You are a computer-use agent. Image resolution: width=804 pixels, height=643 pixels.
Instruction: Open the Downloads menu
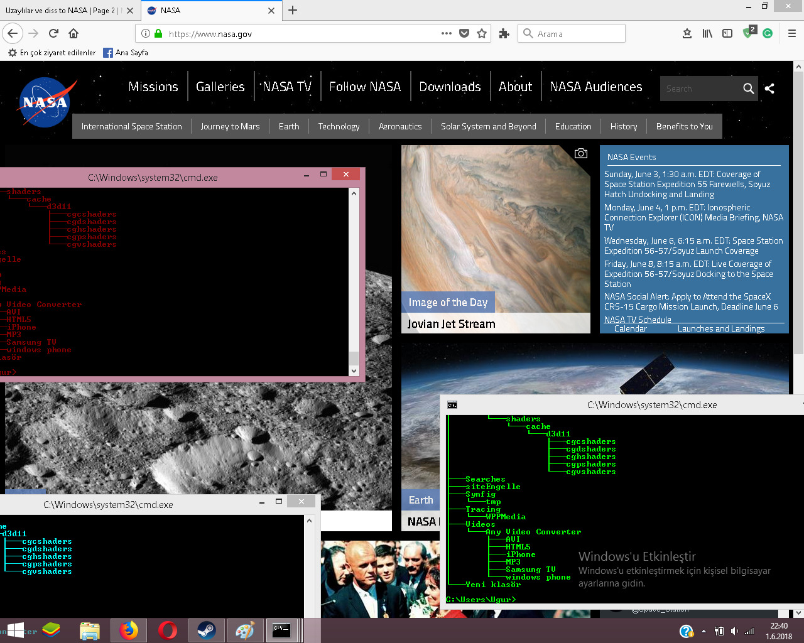tap(450, 87)
